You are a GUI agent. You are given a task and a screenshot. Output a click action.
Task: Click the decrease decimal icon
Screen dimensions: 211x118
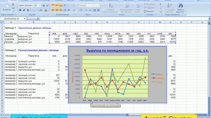point(98,10)
